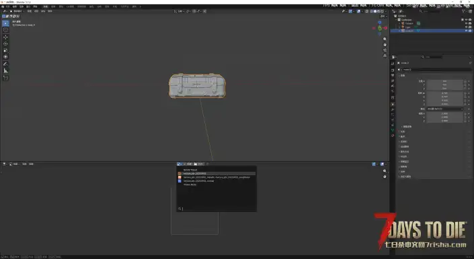Open the viewport shading options dropdown
The height and width of the screenshot is (259, 474).
click(386, 11)
